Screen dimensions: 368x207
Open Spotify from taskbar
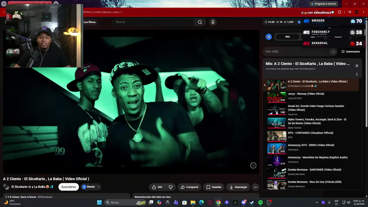(260, 202)
